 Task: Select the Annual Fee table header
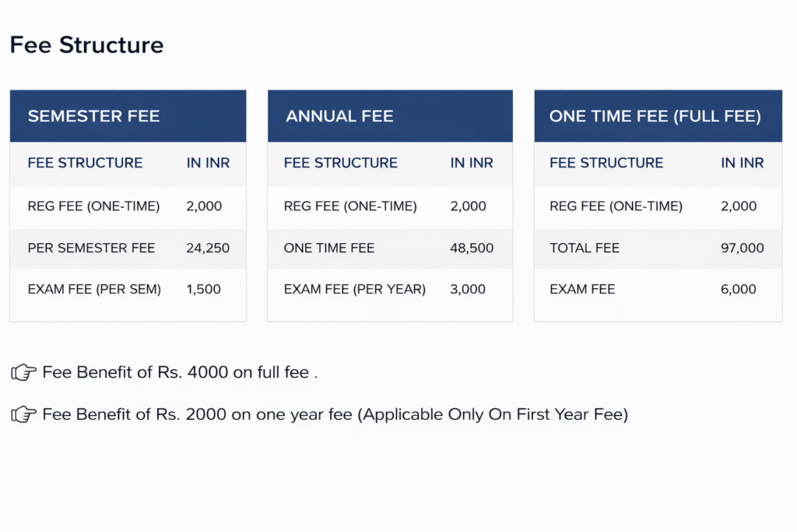[x=339, y=117]
